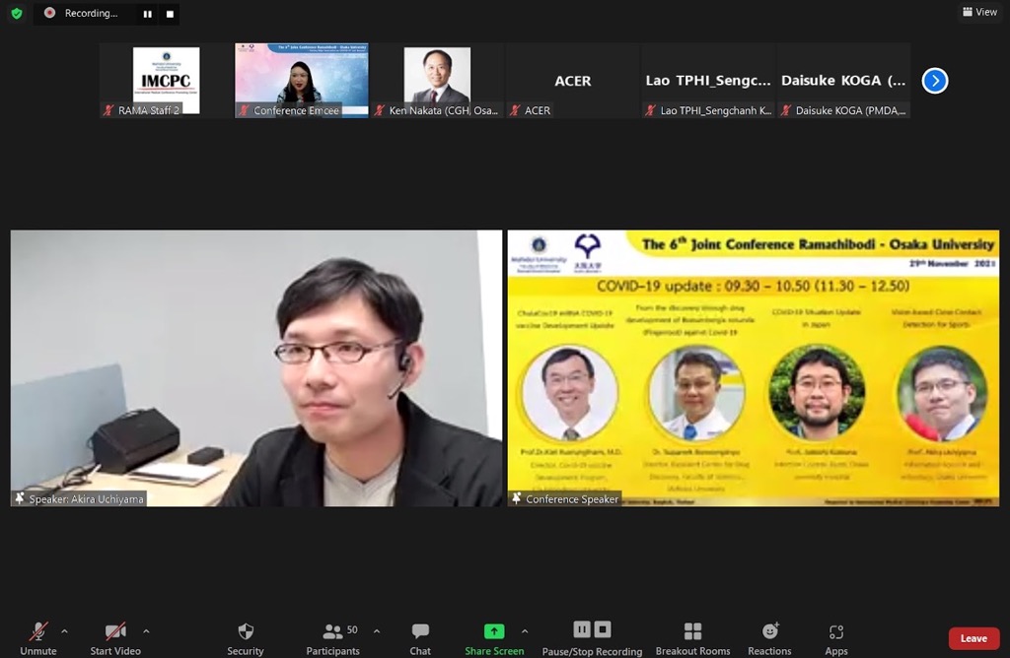The width and height of the screenshot is (1010, 658).
Task: Show the Participants list
Action: [333, 637]
